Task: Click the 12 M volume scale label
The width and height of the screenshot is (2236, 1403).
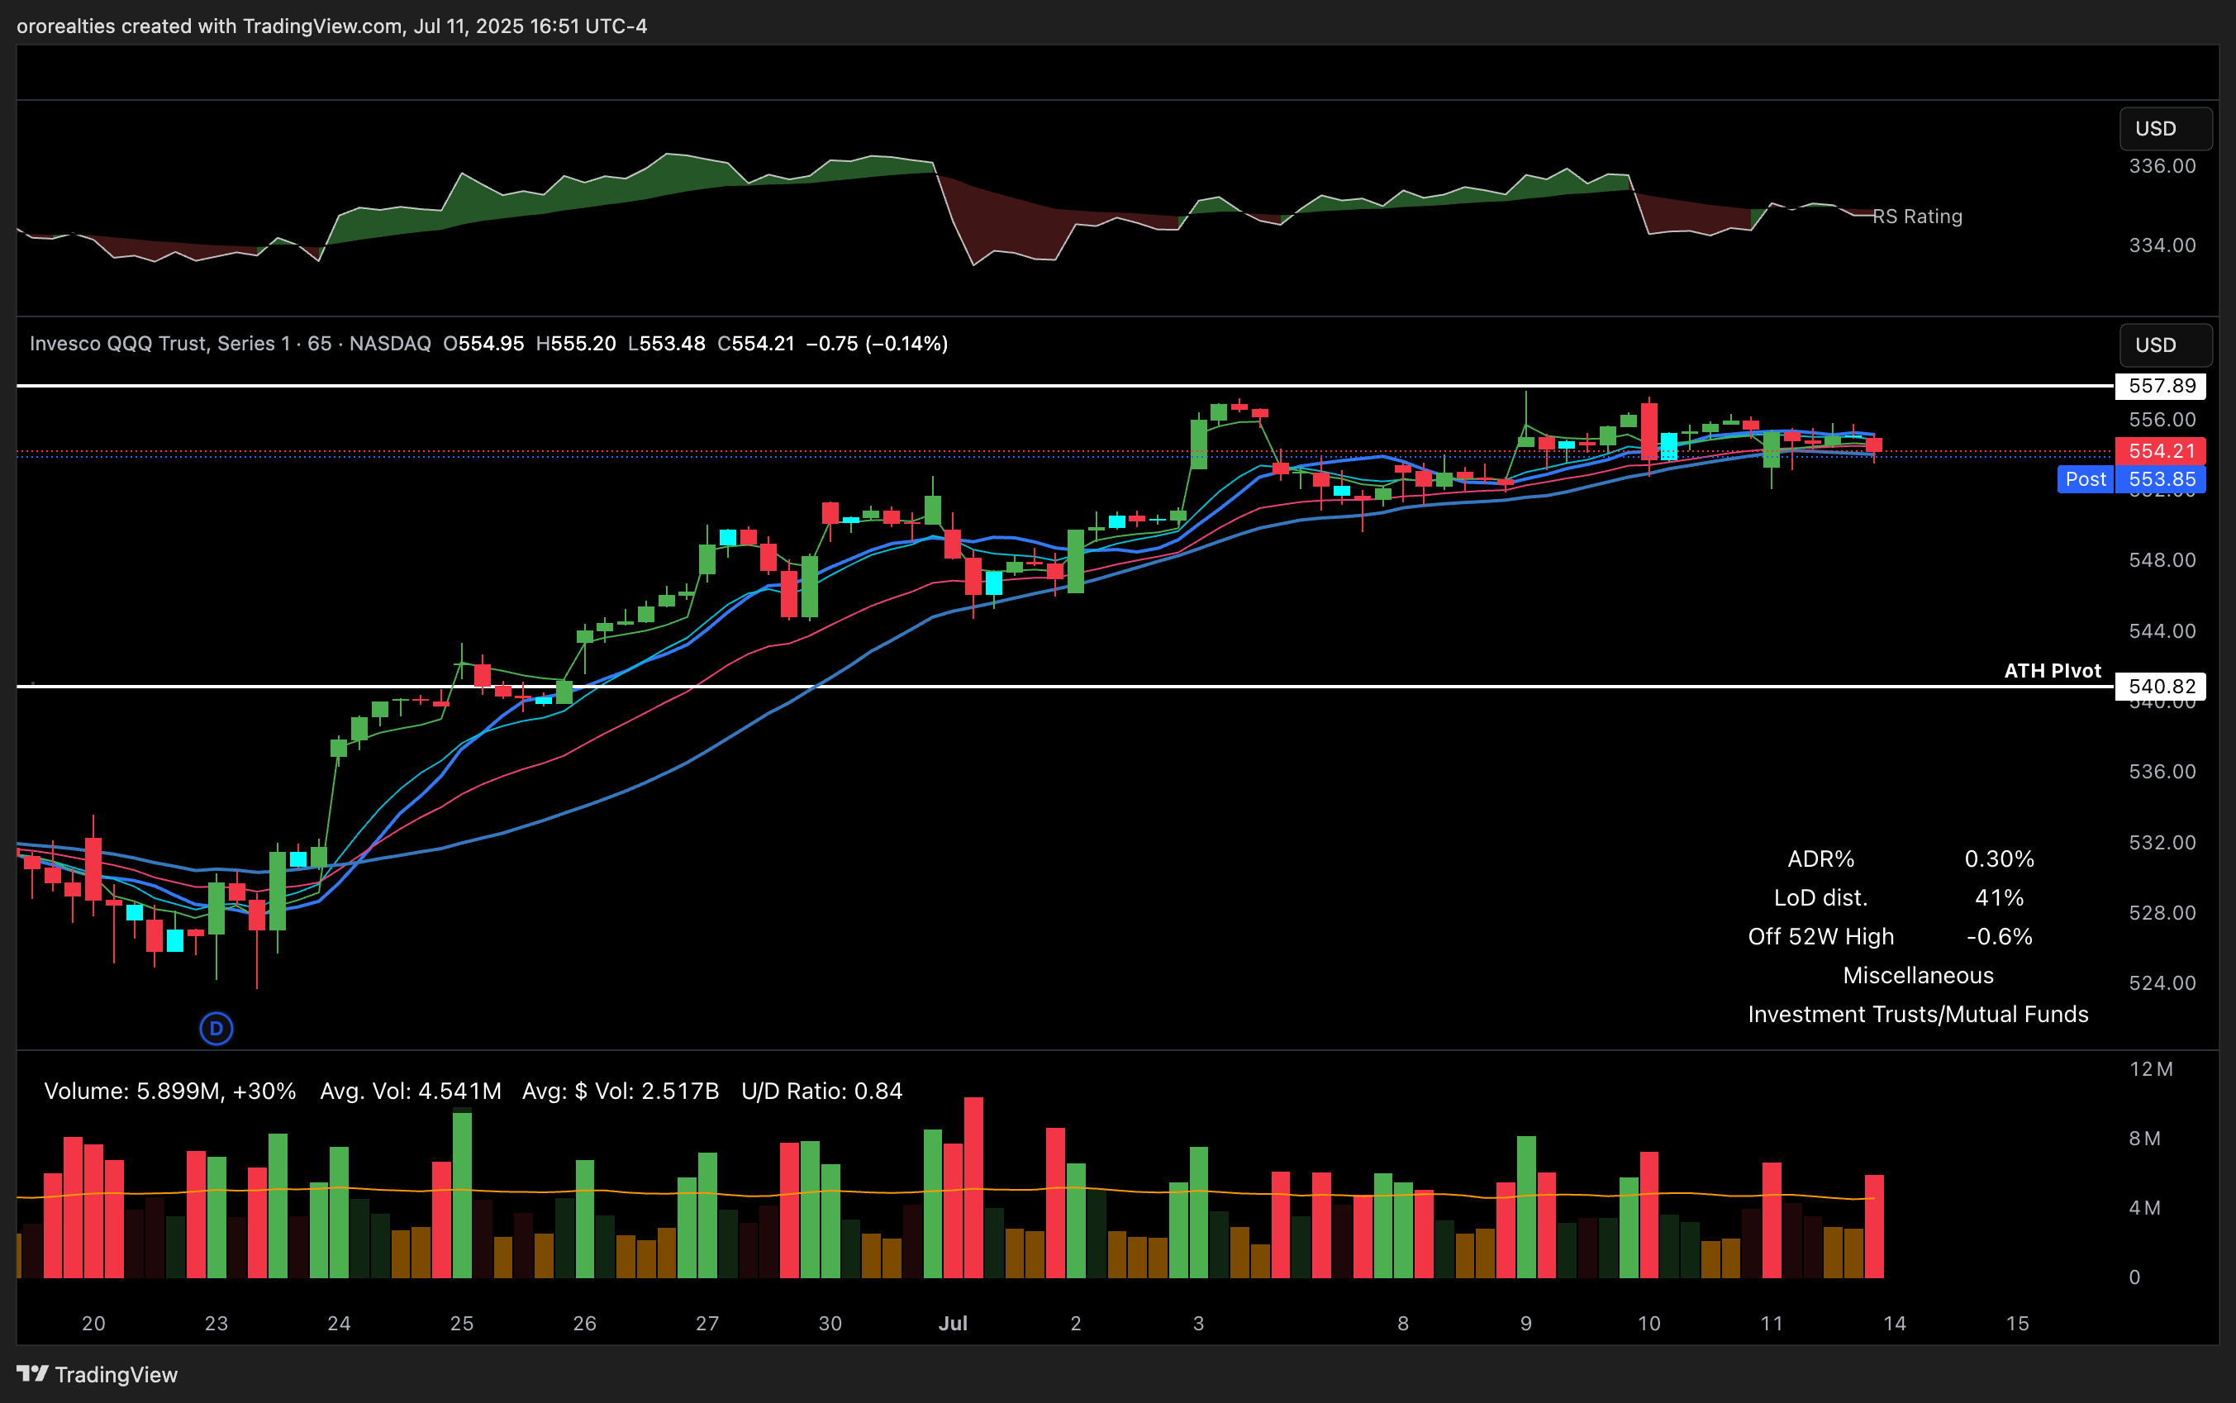Action: [2151, 1069]
